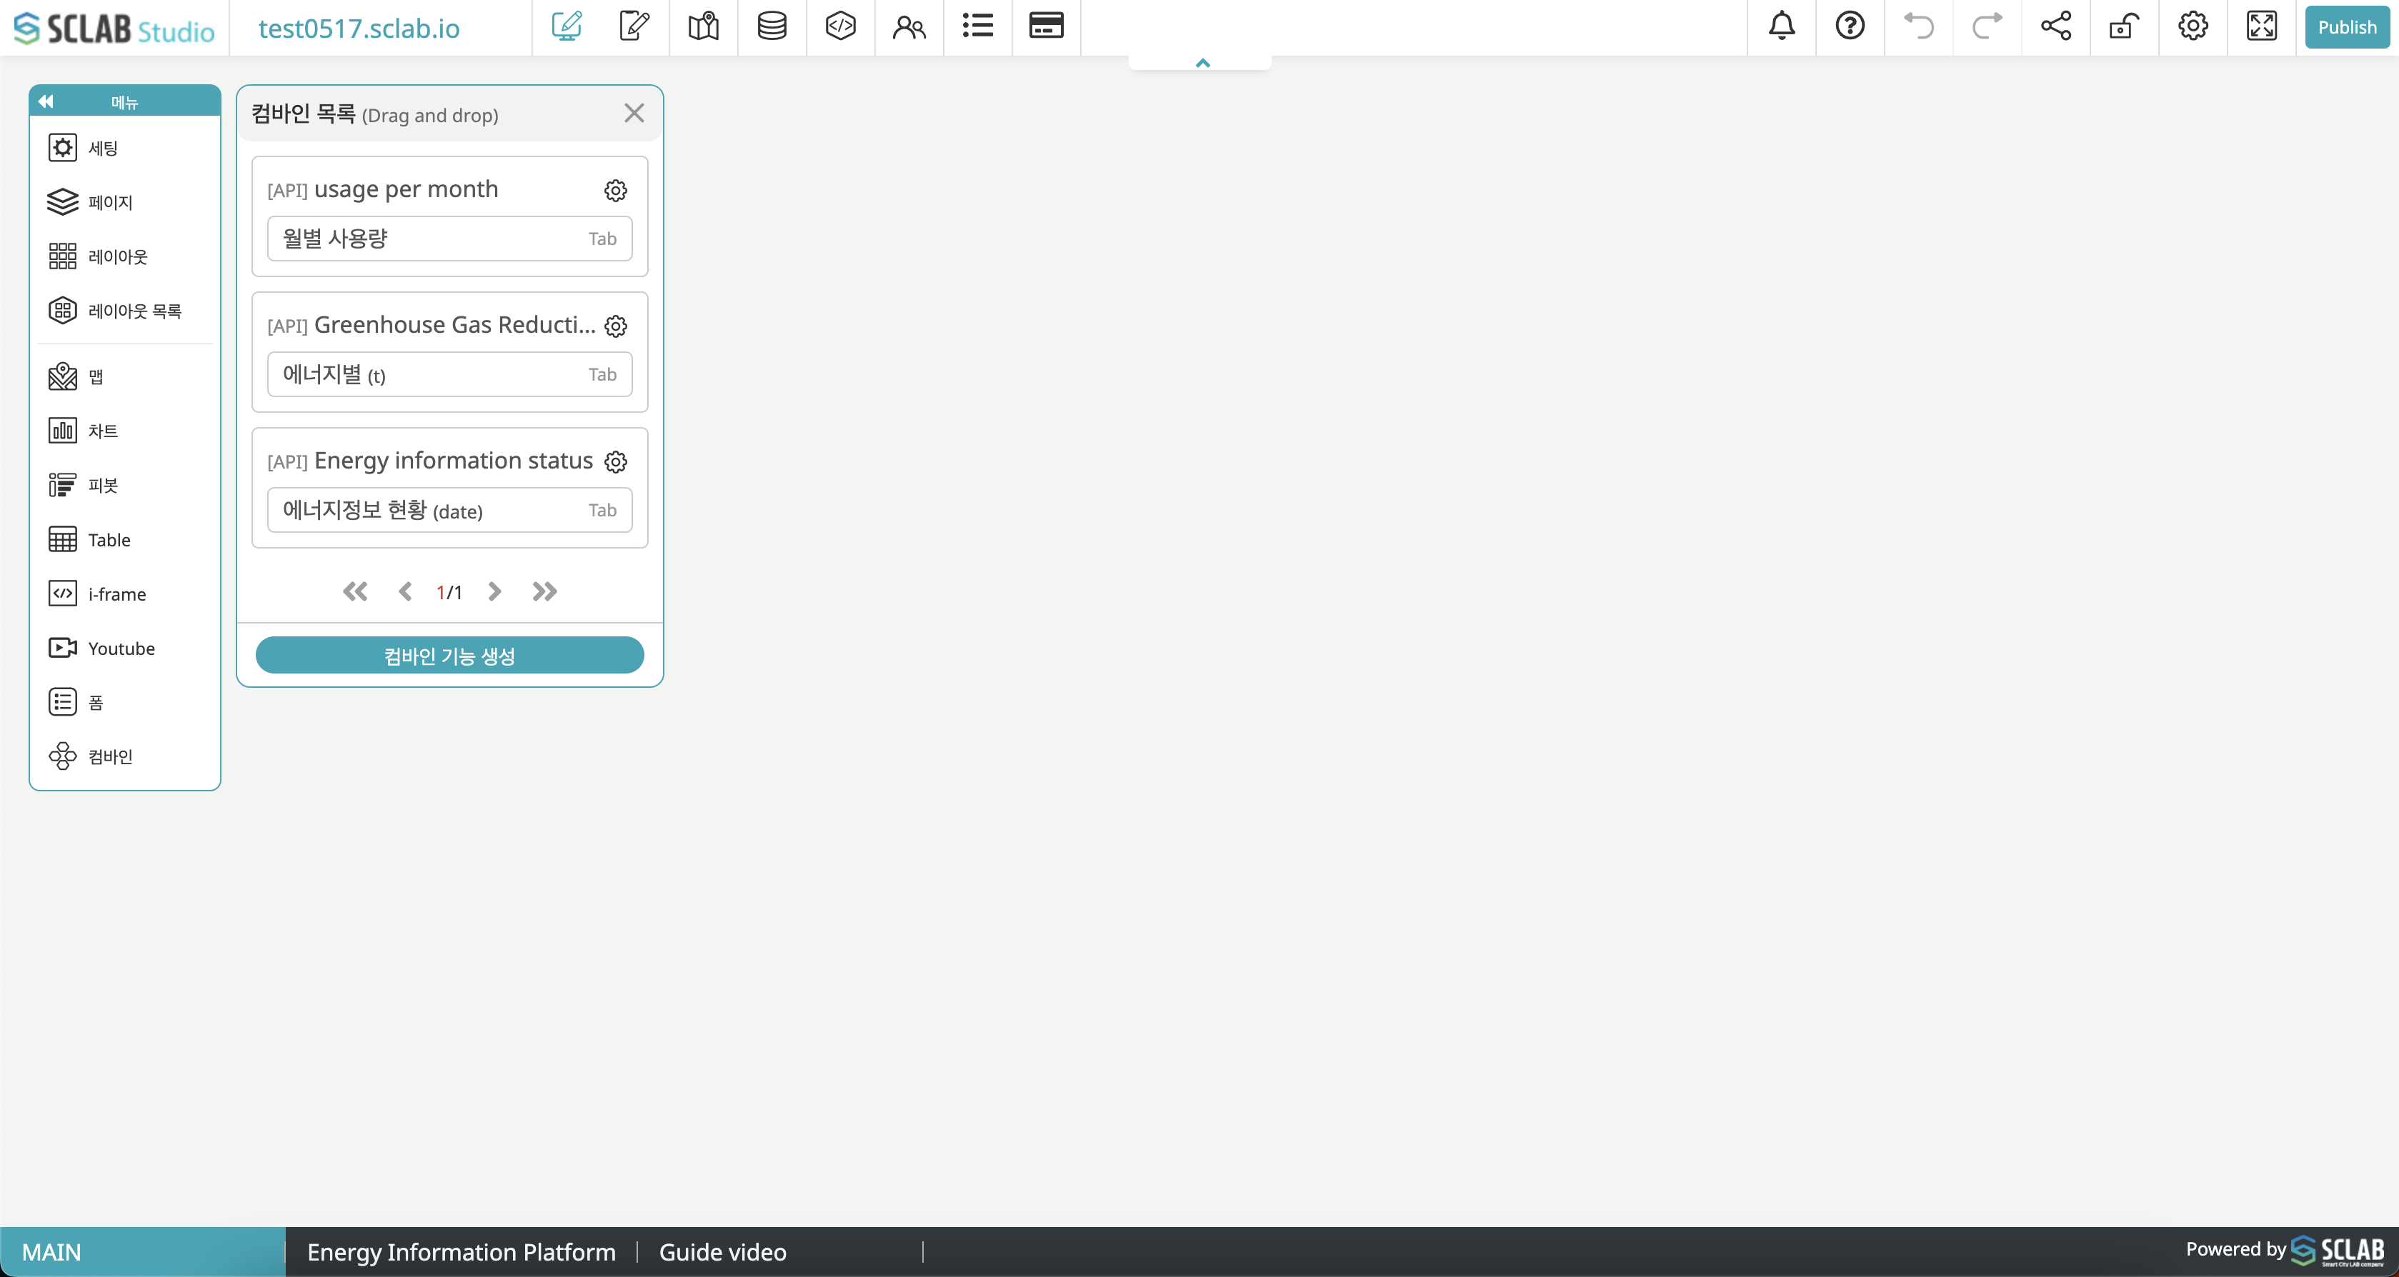Go to previous page single-left arrow
The height and width of the screenshot is (1277, 2399).
pyautogui.click(x=405, y=592)
